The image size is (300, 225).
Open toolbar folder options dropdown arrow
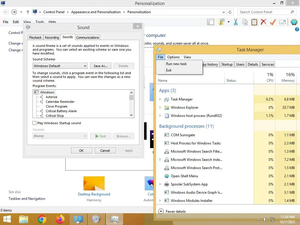(229, 22)
